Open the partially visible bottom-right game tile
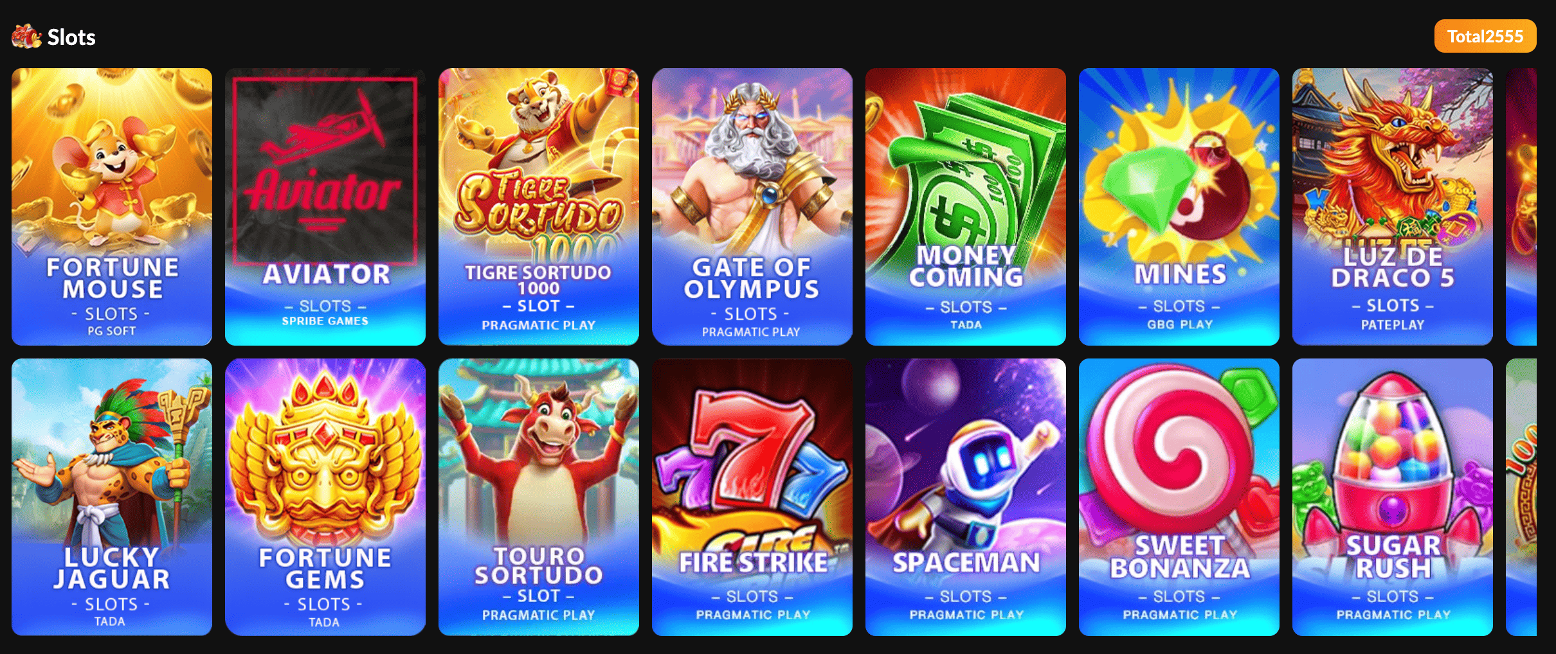 tap(1521, 497)
